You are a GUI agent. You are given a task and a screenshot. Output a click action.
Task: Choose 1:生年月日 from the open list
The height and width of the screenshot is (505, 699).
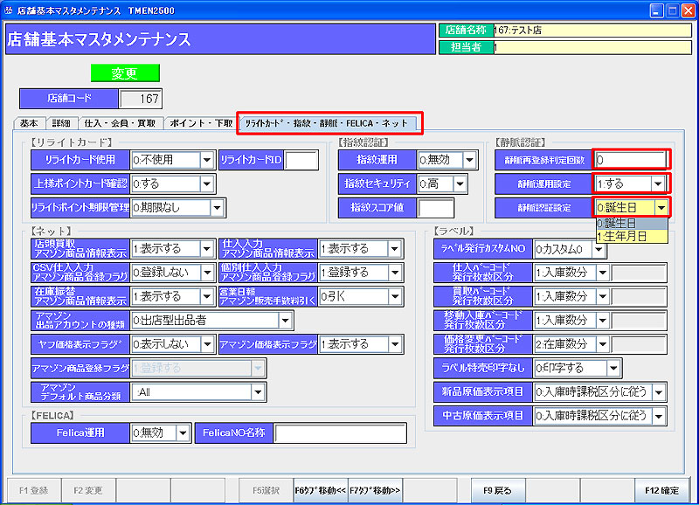coord(621,236)
